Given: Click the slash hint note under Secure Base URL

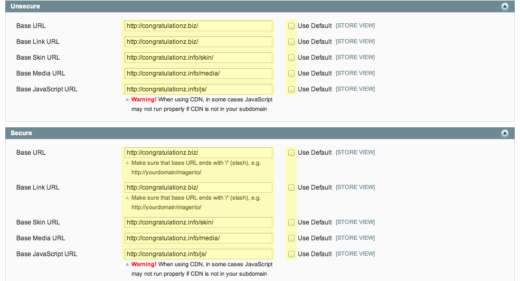Looking at the screenshot, I should (x=196, y=167).
